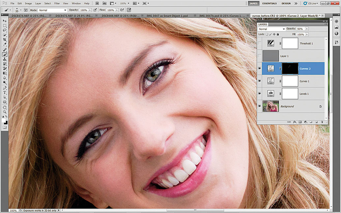Toggle Lock all padlock
This screenshot has width=341, height=213.
tap(278, 35)
